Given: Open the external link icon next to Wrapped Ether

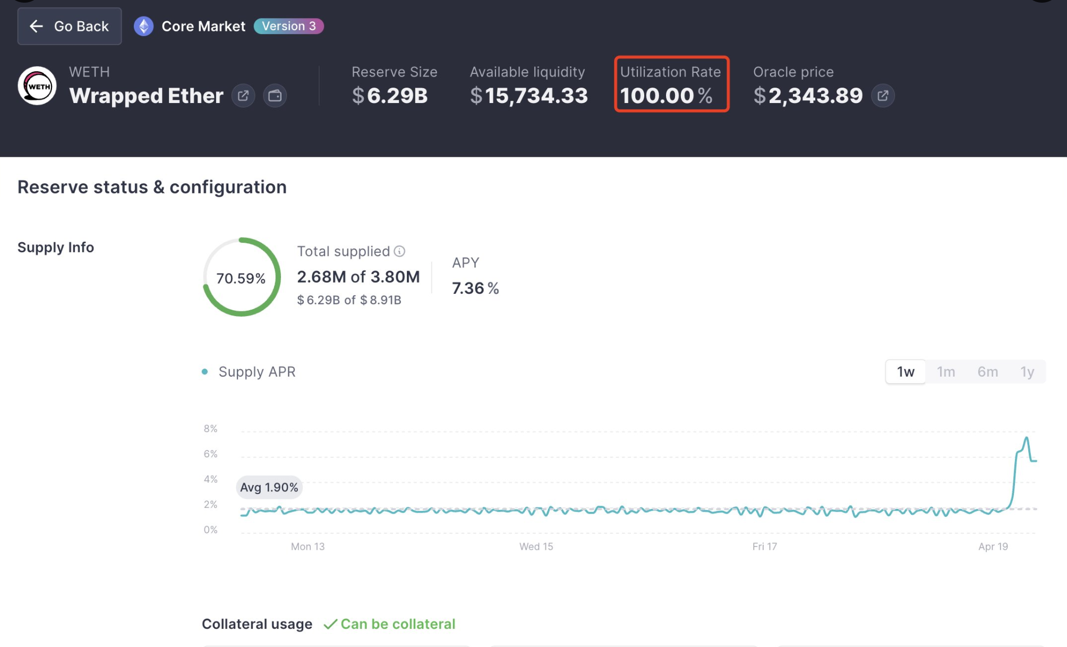Looking at the screenshot, I should 243,96.
